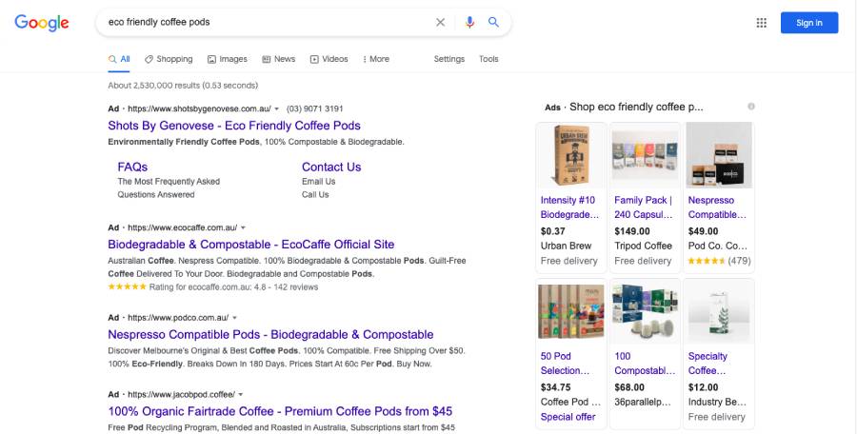Screen dimensions: 857x434
Task: Open Nespresso Compatible Pods Podco result
Action: (x=270, y=334)
